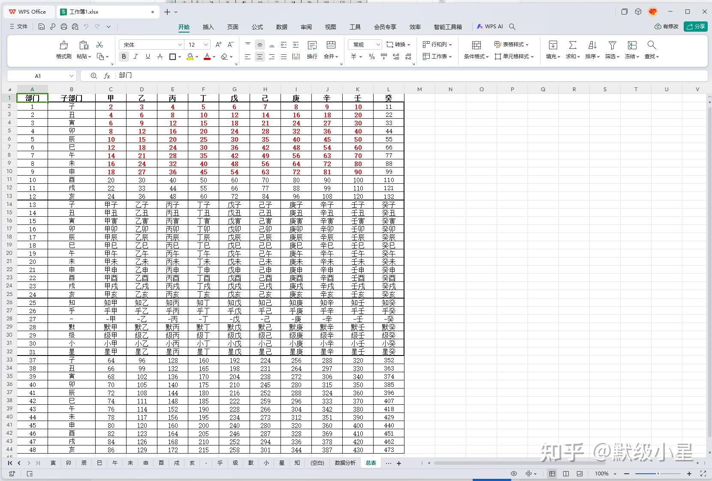Open the font name dropdown (宋体)
The width and height of the screenshot is (712, 481).
180,45
